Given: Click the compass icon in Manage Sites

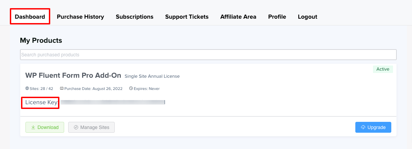Looking at the screenshot, I should (x=76, y=127).
